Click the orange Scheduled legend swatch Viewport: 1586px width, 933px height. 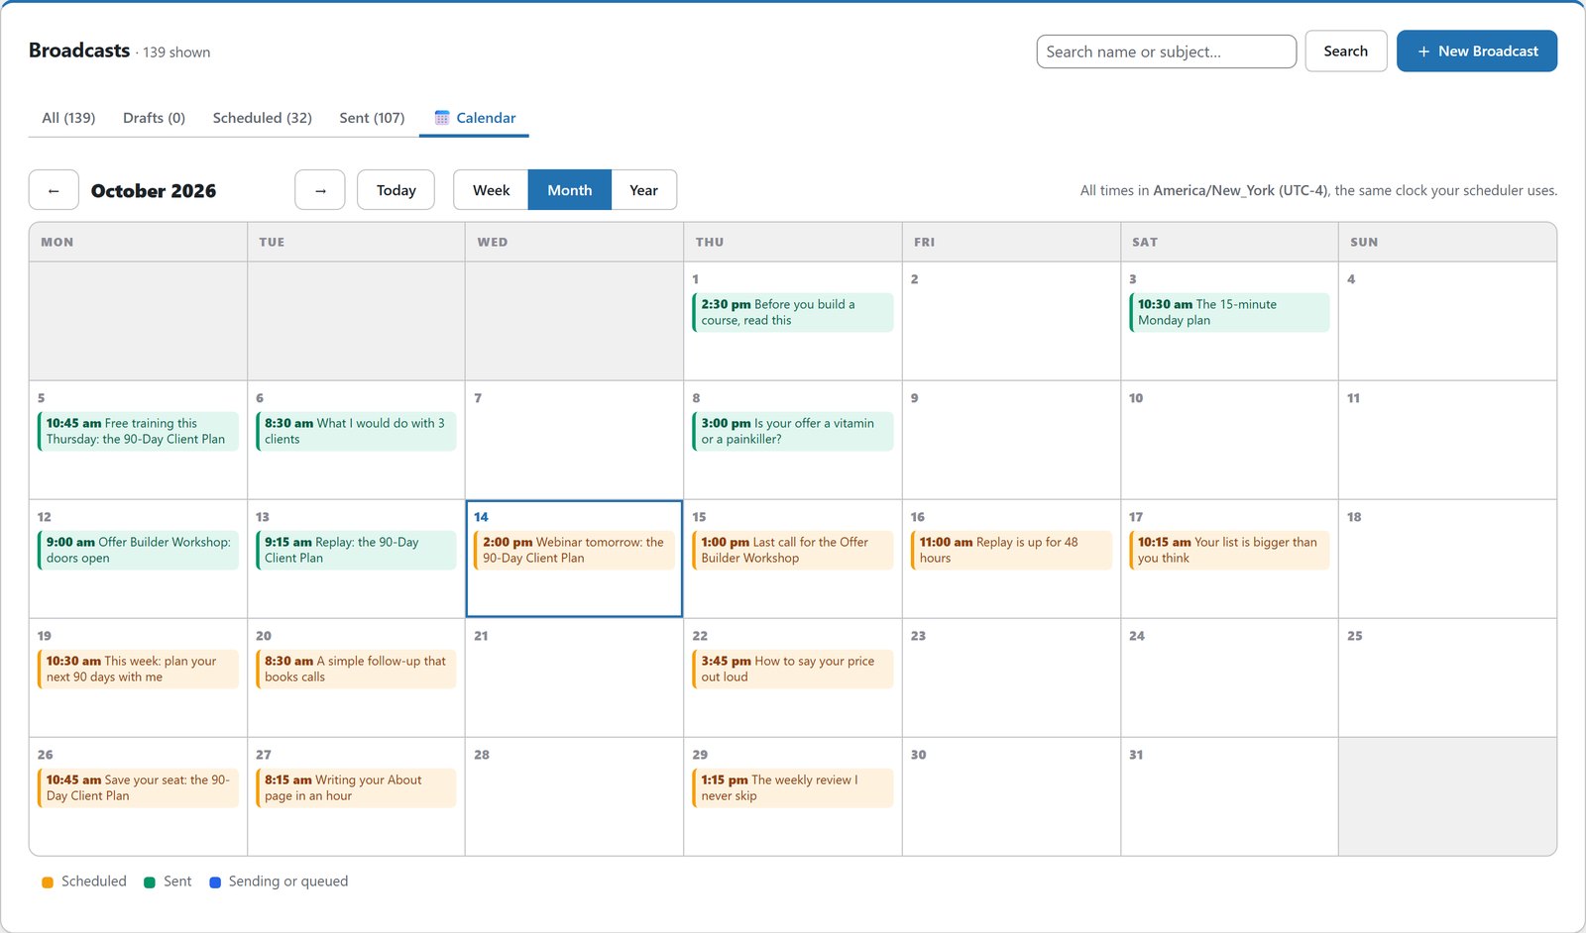pos(48,882)
